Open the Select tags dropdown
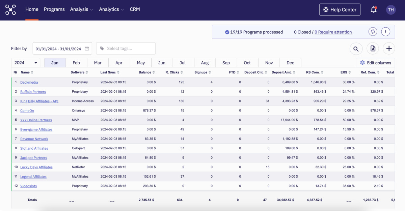 [126, 49]
